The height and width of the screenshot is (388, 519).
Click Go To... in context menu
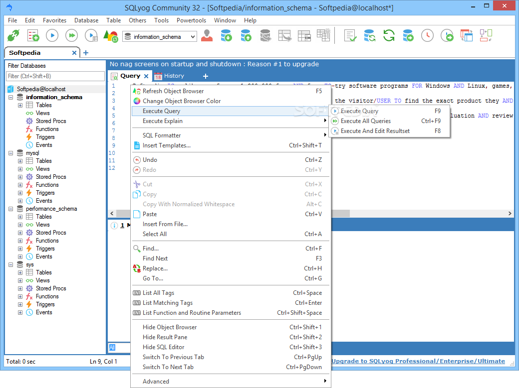pos(231,278)
